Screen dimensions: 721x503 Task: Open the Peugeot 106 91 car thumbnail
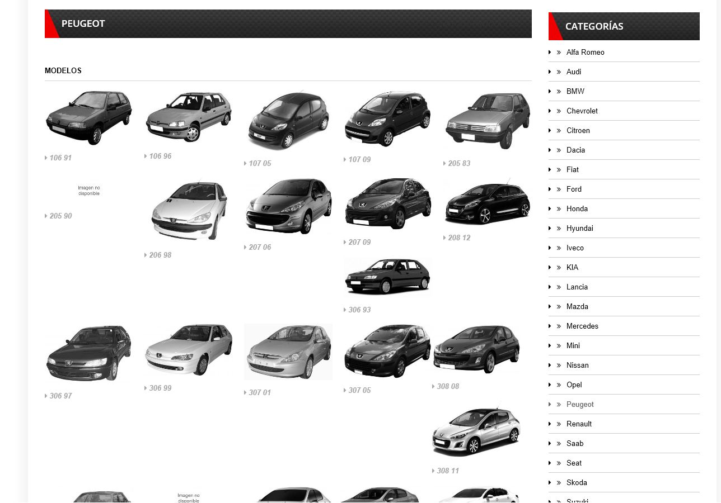[x=88, y=118]
